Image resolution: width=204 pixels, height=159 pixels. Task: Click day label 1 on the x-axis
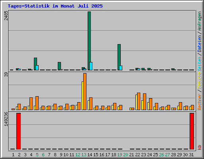[x=13, y=155]
